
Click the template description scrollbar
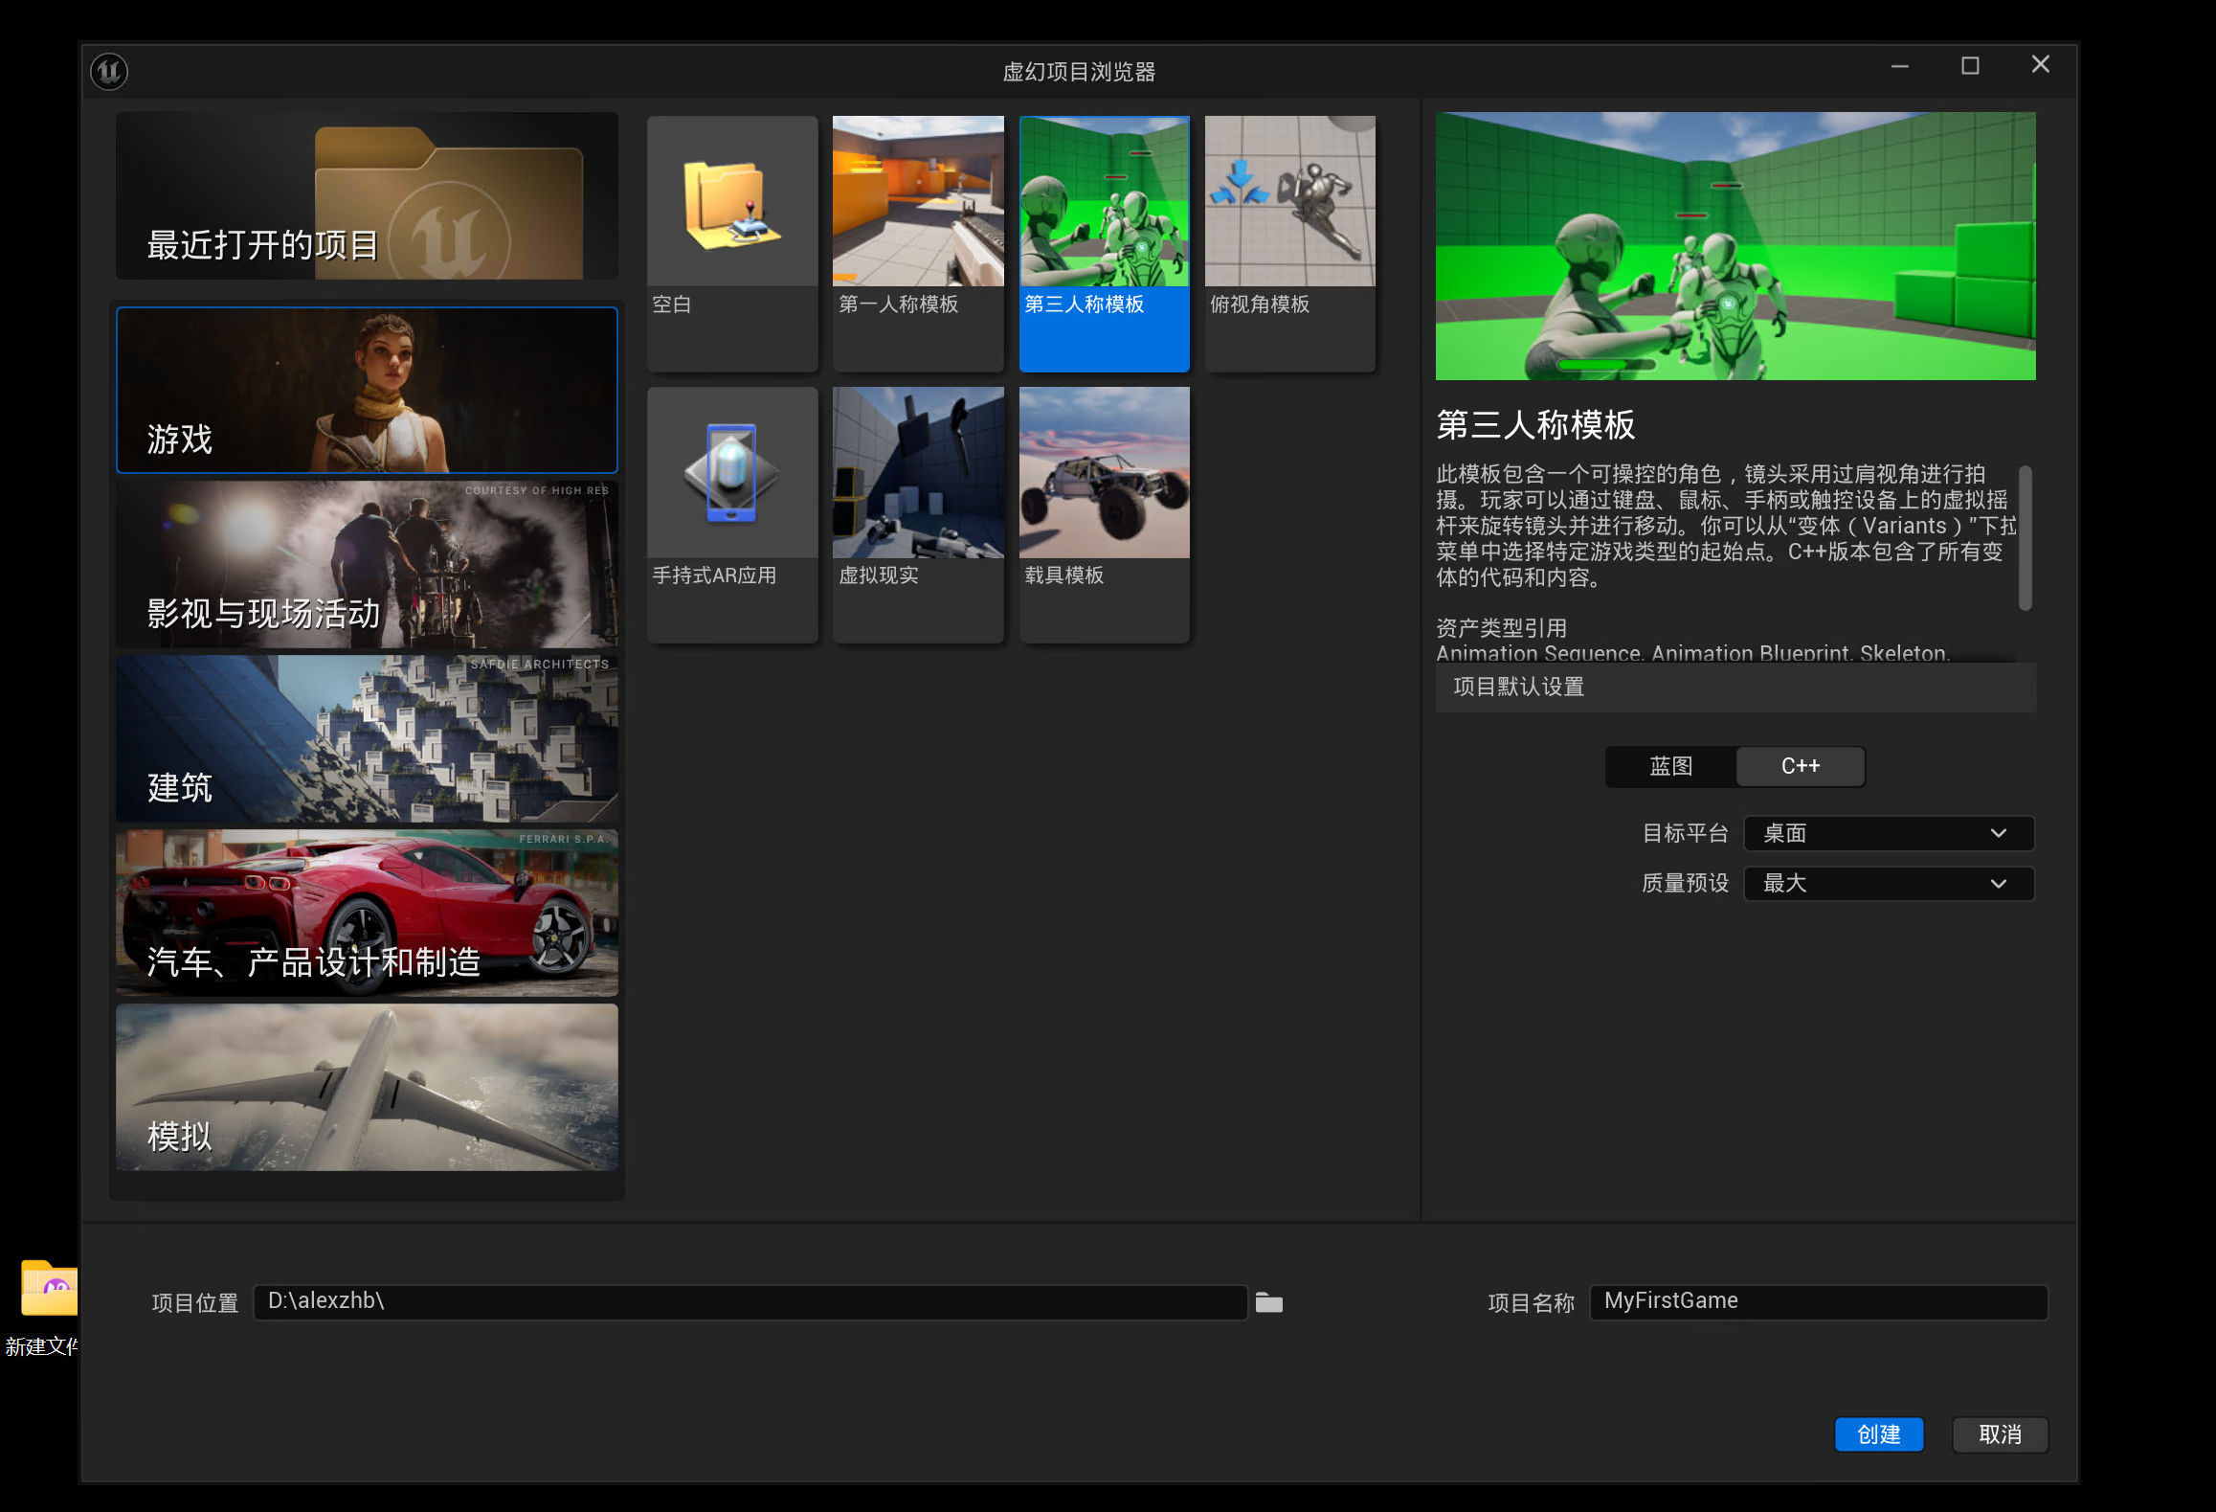[2025, 538]
